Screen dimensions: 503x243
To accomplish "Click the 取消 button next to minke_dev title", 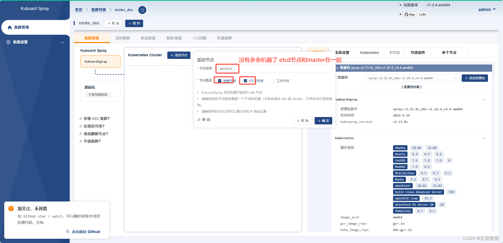I will tap(113, 23).
